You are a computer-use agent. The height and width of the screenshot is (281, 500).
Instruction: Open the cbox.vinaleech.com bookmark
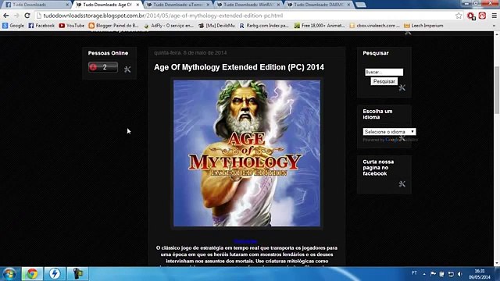[374, 26]
